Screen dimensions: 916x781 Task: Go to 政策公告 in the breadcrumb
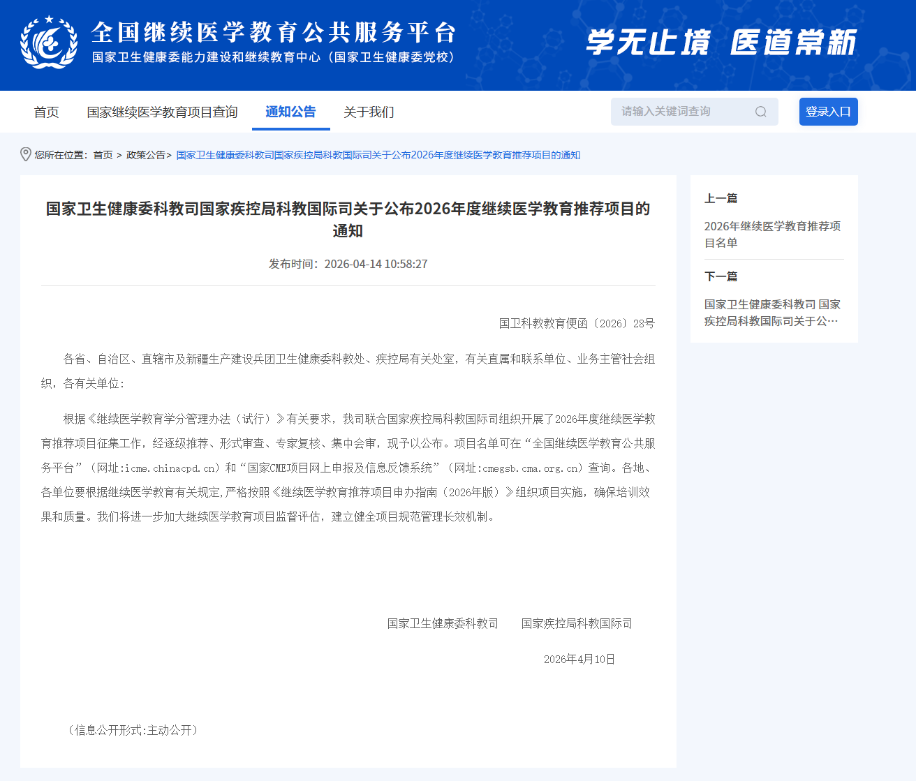(145, 155)
